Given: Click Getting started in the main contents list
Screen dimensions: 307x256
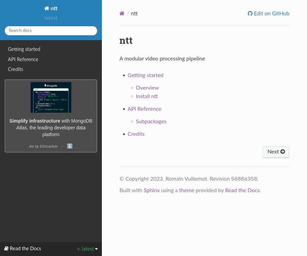Looking at the screenshot, I should (x=145, y=75).
